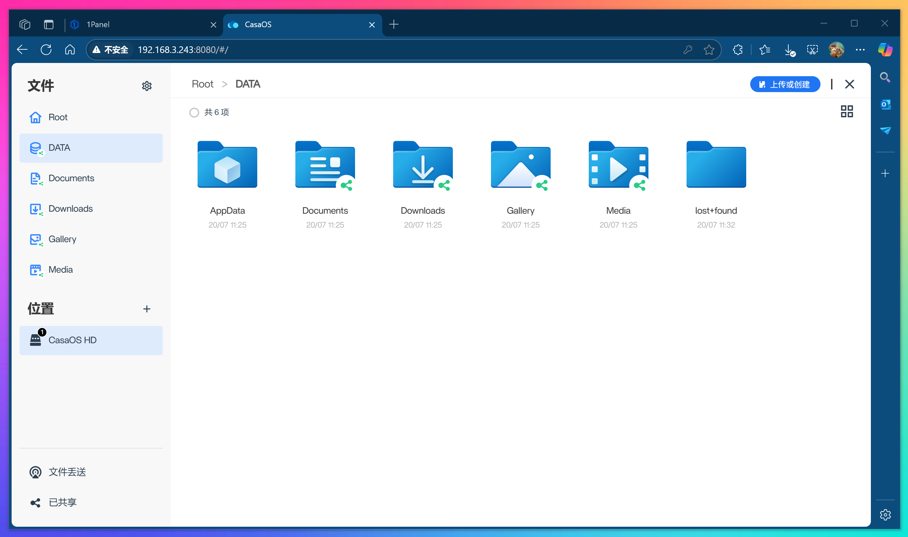
Task: Toggle the select-all radio circle
Action: [194, 113]
